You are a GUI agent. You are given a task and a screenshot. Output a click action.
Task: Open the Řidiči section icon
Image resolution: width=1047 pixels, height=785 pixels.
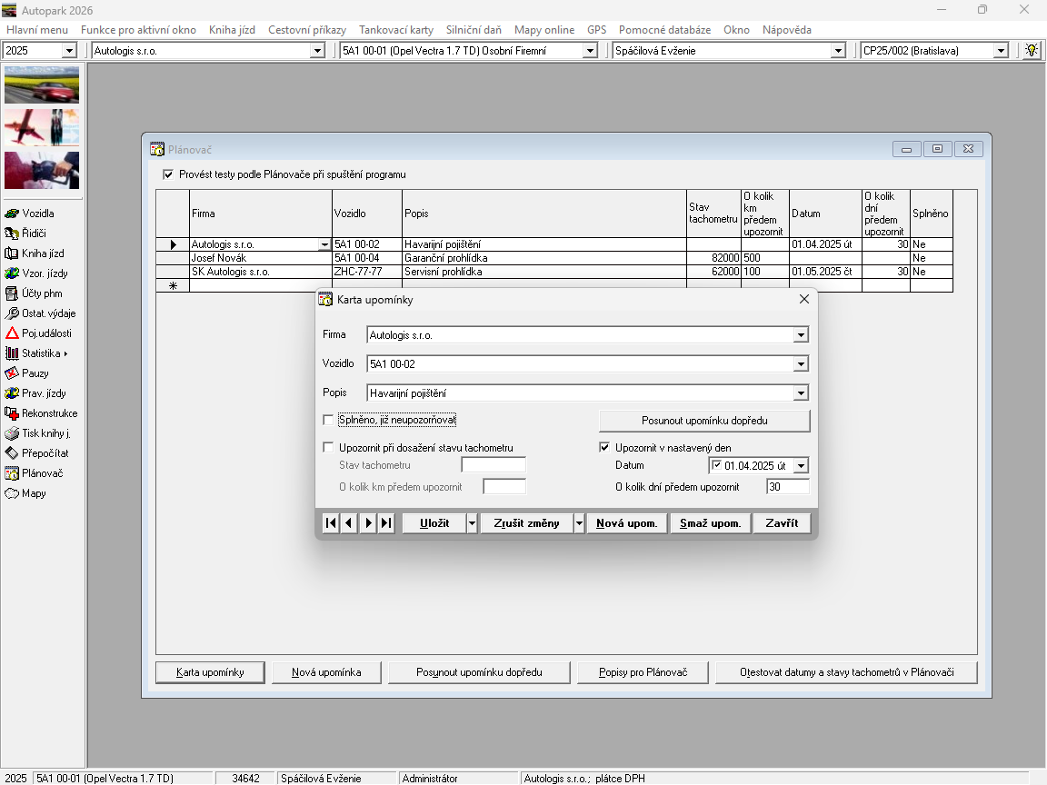tap(13, 234)
